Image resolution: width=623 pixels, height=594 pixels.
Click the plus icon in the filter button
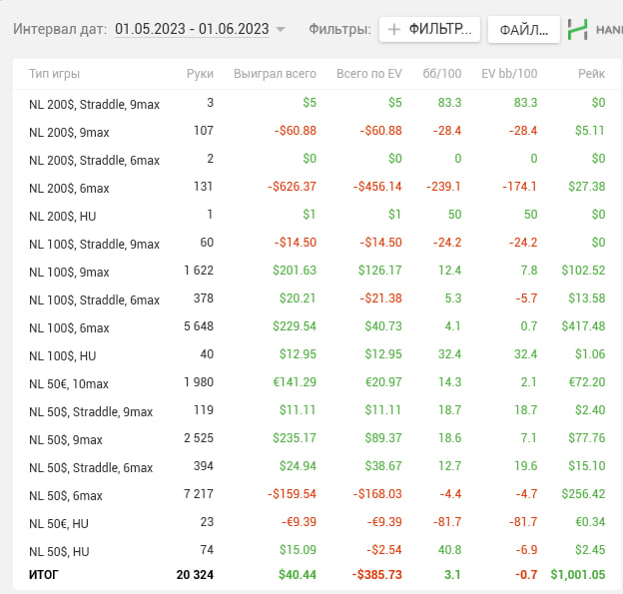pos(394,30)
